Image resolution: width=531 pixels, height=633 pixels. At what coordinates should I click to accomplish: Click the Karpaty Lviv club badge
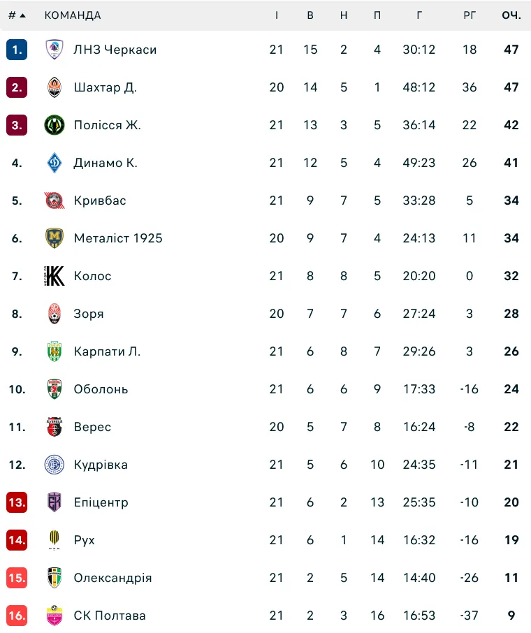click(54, 351)
